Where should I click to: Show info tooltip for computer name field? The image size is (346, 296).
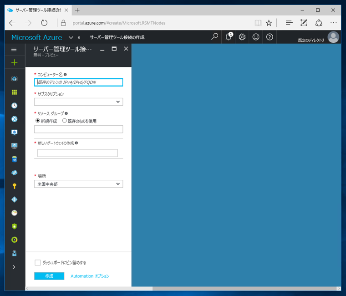(65, 75)
